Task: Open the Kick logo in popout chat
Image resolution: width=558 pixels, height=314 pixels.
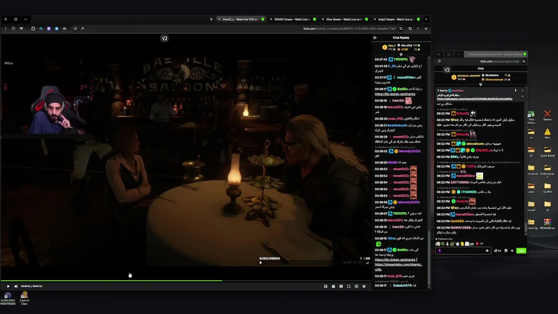Action: [x=447, y=70]
